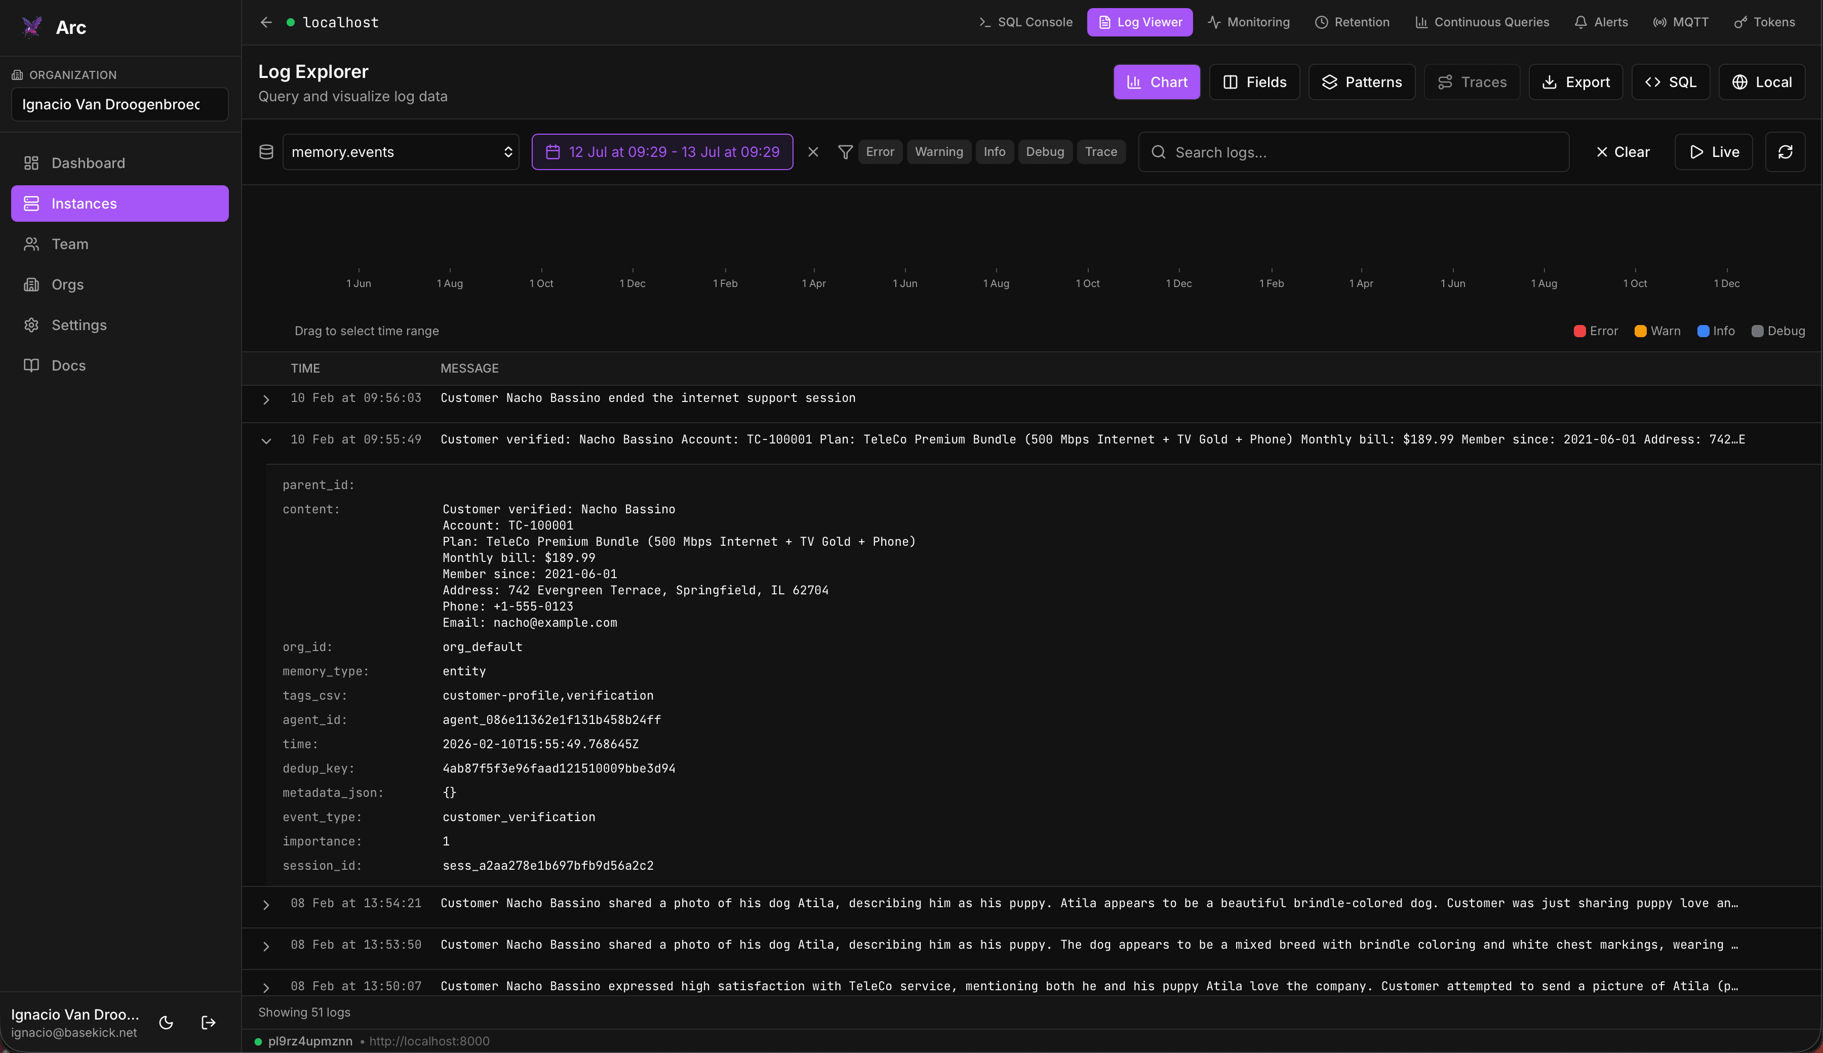Viewport: 1823px width, 1053px height.
Task: Toggle the Error level filter
Action: [880, 152]
